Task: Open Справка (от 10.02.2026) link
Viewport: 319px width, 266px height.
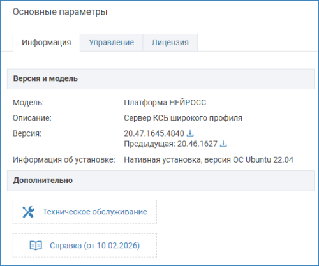Action: click(85, 246)
